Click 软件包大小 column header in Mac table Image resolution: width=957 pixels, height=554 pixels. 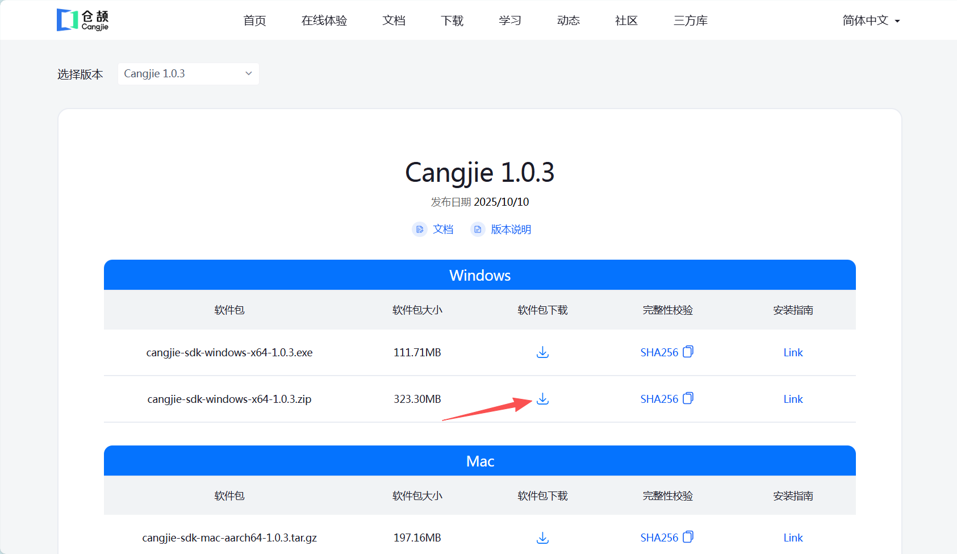tap(417, 496)
